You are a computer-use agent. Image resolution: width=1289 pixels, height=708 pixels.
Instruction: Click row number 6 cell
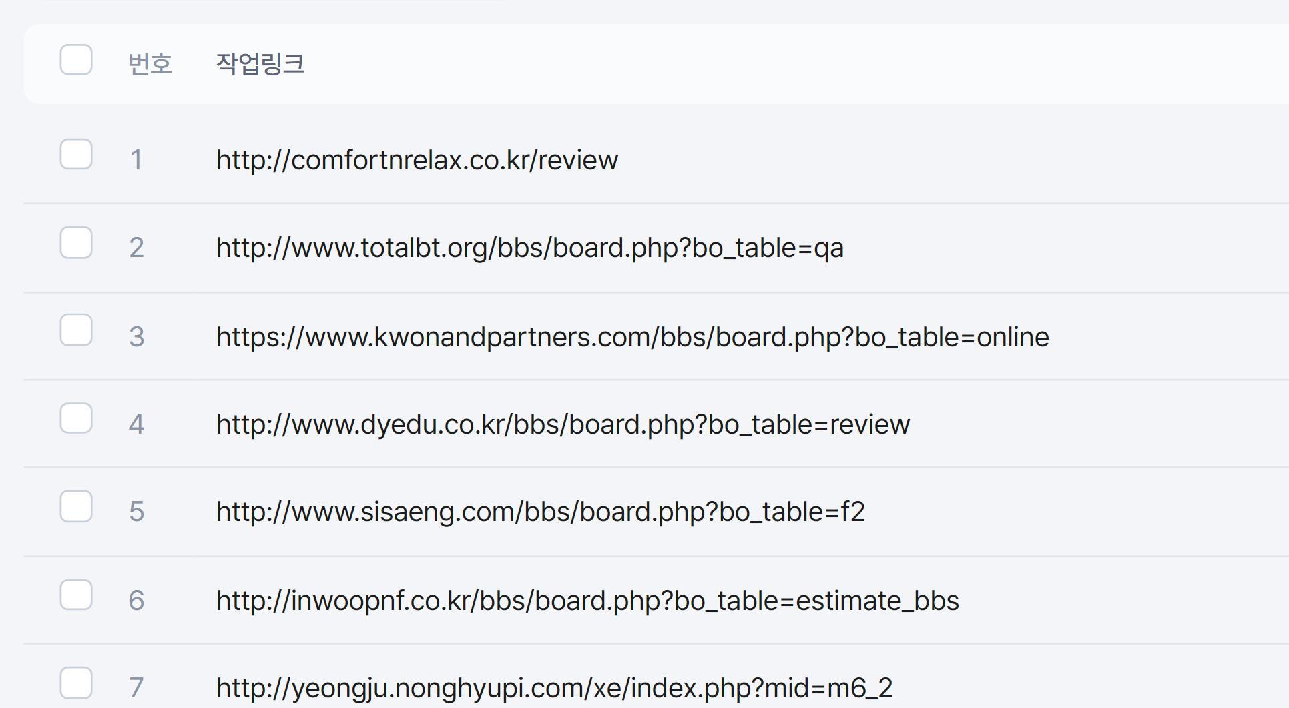[x=136, y=601]
